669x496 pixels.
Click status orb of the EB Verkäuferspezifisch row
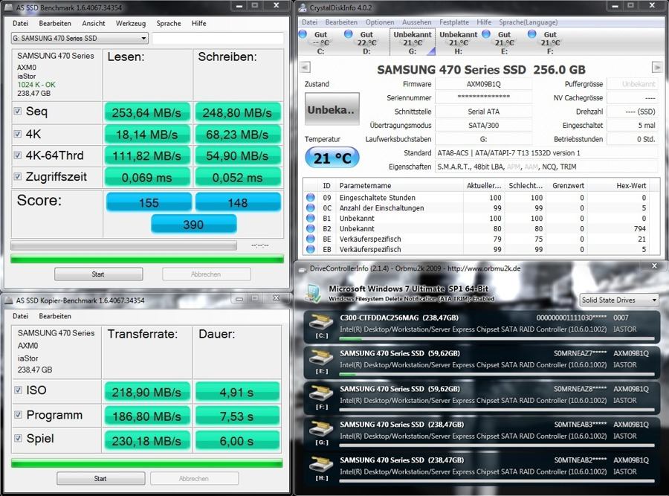pyautogui.click(x=310, y=249)
